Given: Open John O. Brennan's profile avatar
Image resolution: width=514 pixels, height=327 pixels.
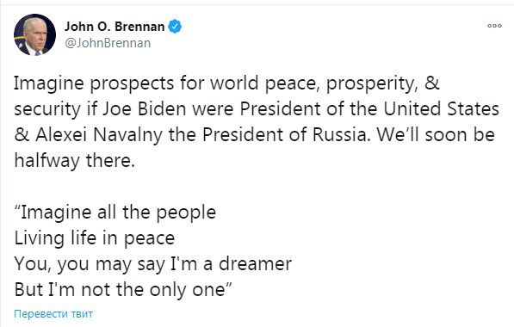Looking at the screenshot, I should pyautogui.click(x=34, y=34).
